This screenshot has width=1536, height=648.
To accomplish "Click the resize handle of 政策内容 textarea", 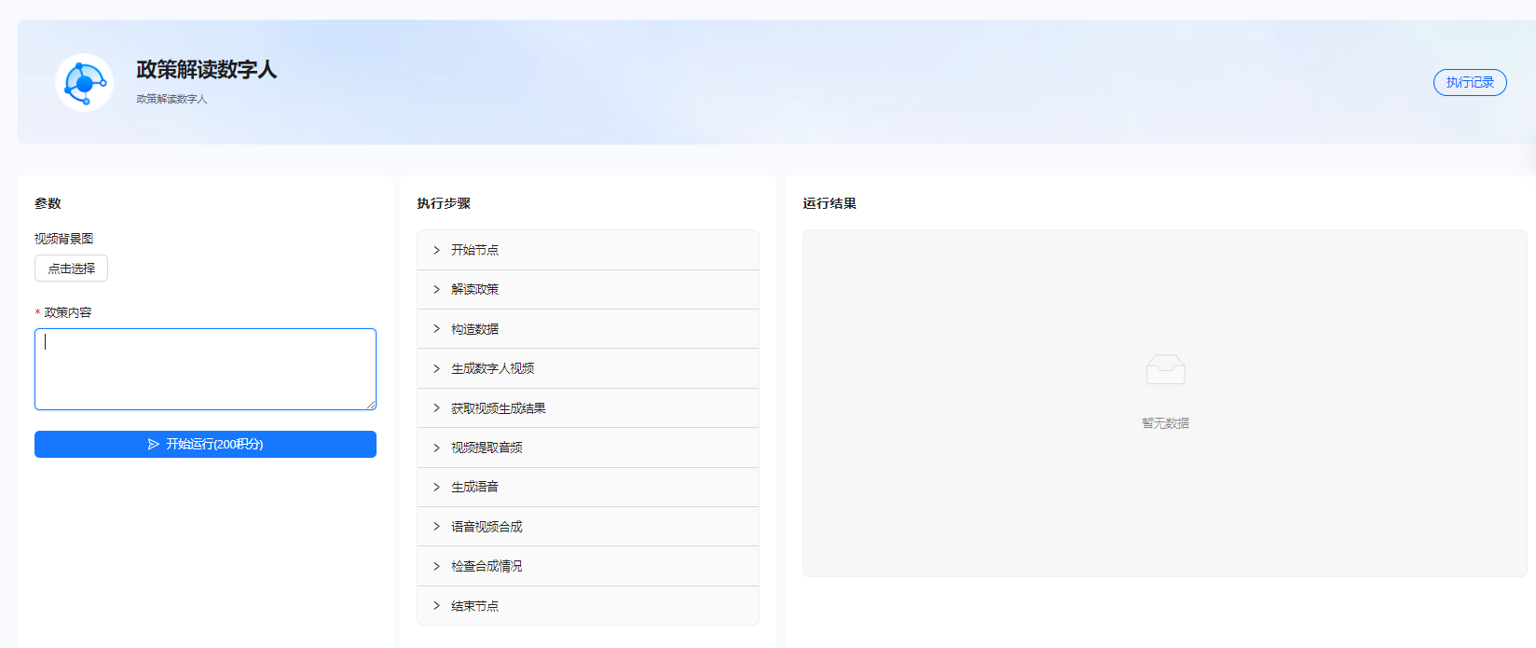I will point(371,405).
